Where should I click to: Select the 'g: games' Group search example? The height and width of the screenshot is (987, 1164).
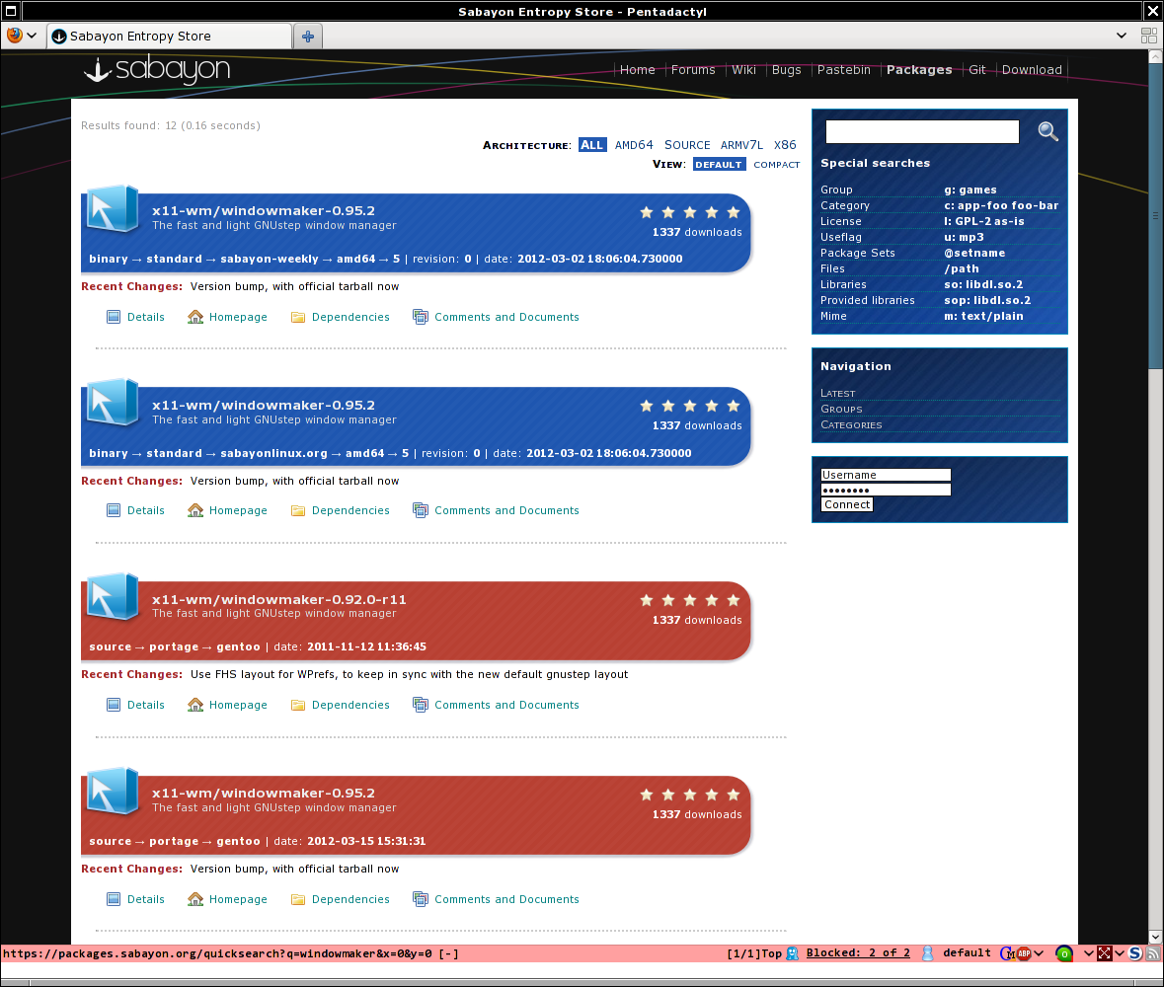970,190
